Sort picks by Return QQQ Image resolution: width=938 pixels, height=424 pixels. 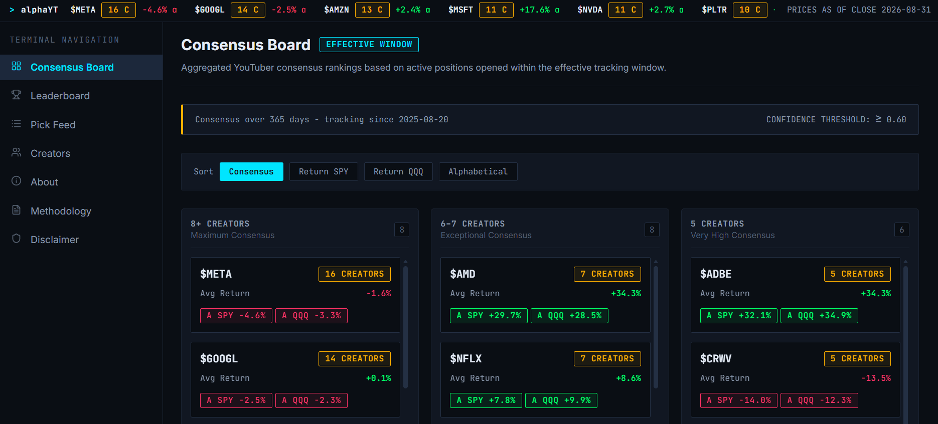point(398,171)
